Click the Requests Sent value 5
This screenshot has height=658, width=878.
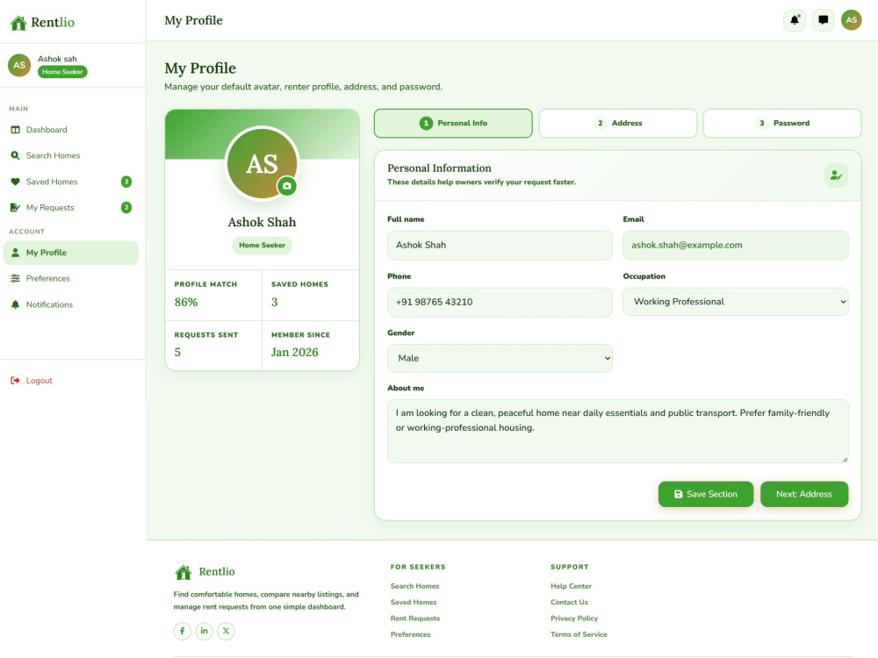point(177,353)
